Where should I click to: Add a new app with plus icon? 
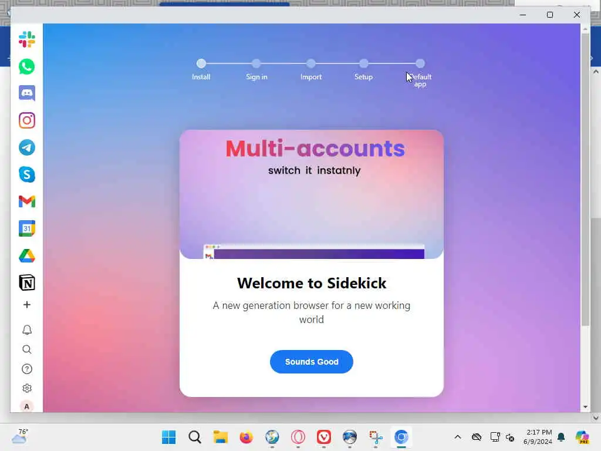coord(27,305)
